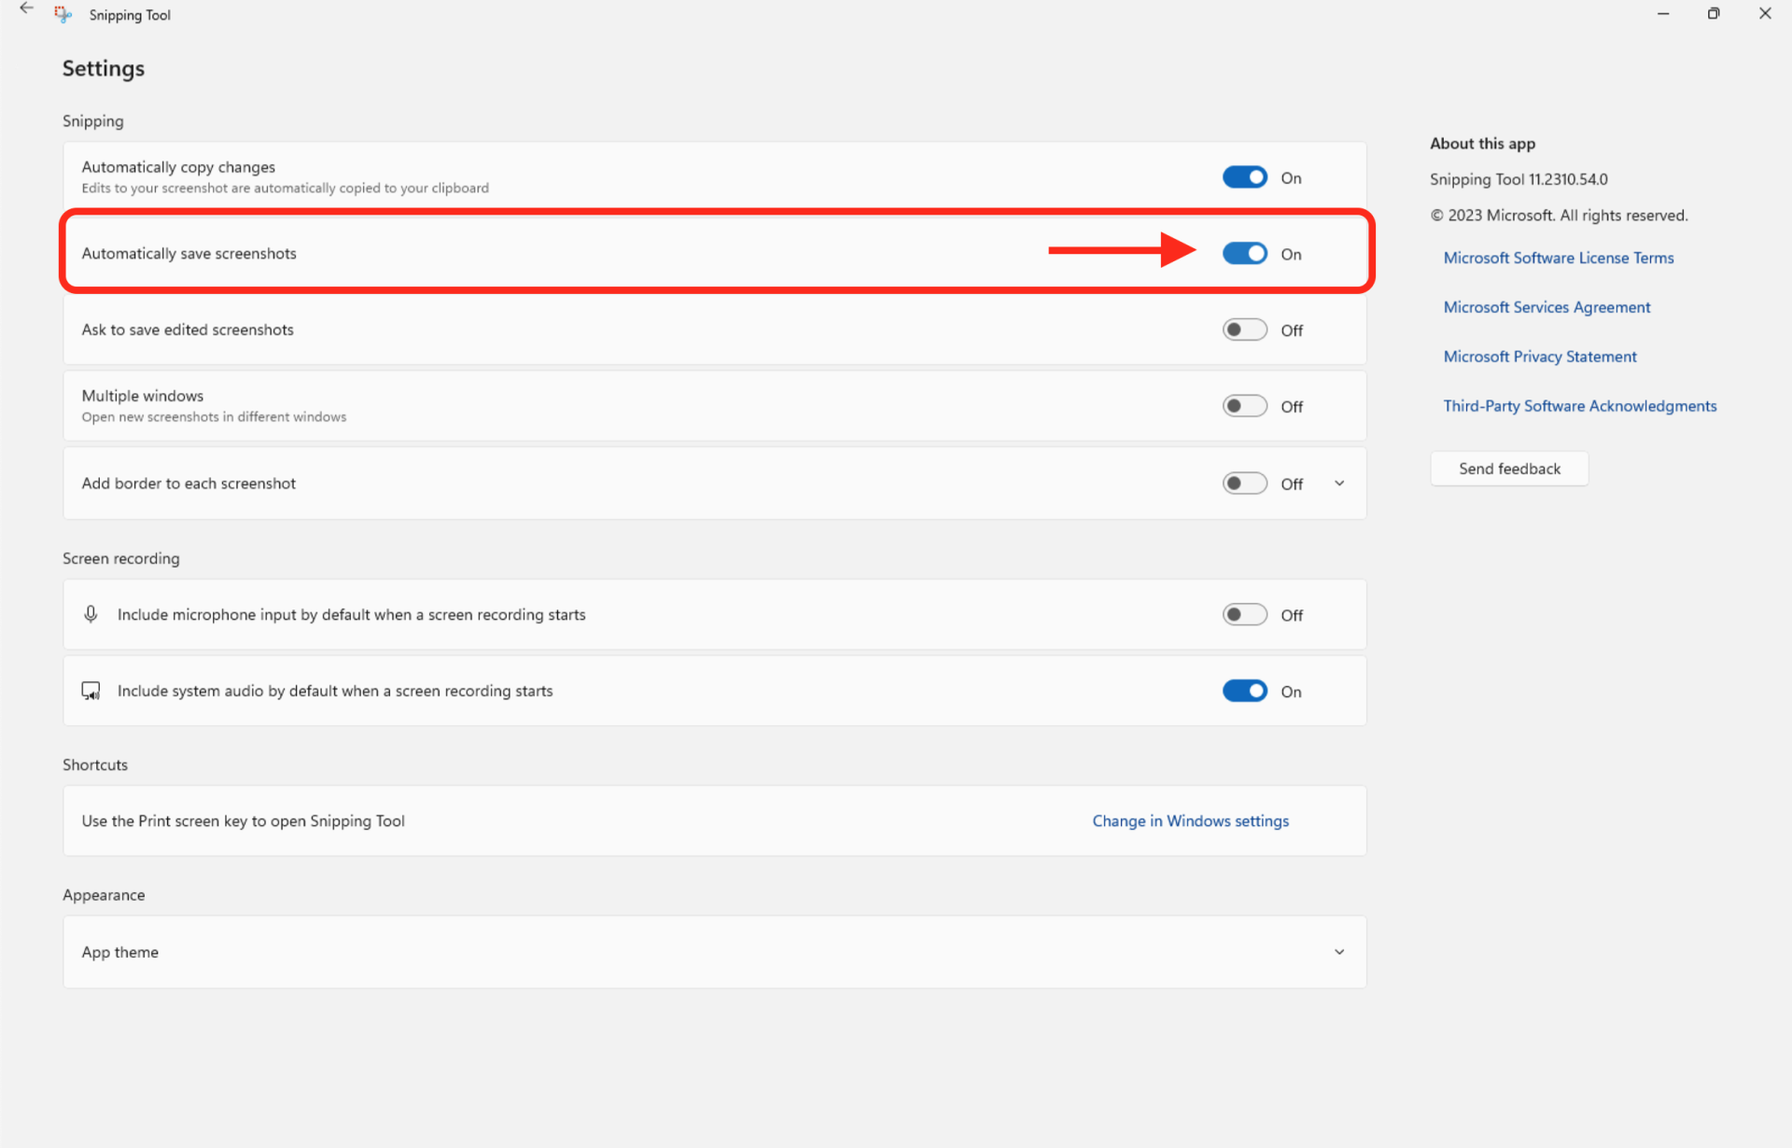This screenshot has height=1148, width=1792.
Task: Open Microsoft Privacy Statement
Action: point(1539,356)
